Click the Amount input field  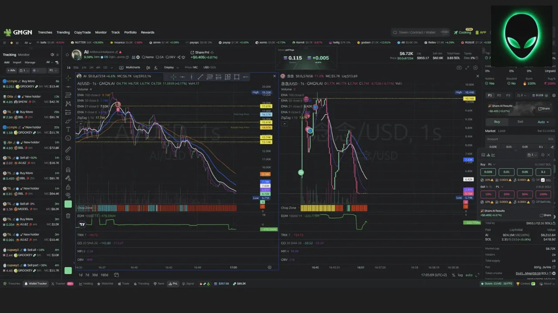[x=520, y=139]
